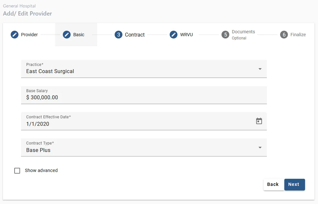Image resolution: width=318 pixels, height=204 pixels.
Task: Expand the Contract Type dropdown arrow
Action: pos(260,147)
